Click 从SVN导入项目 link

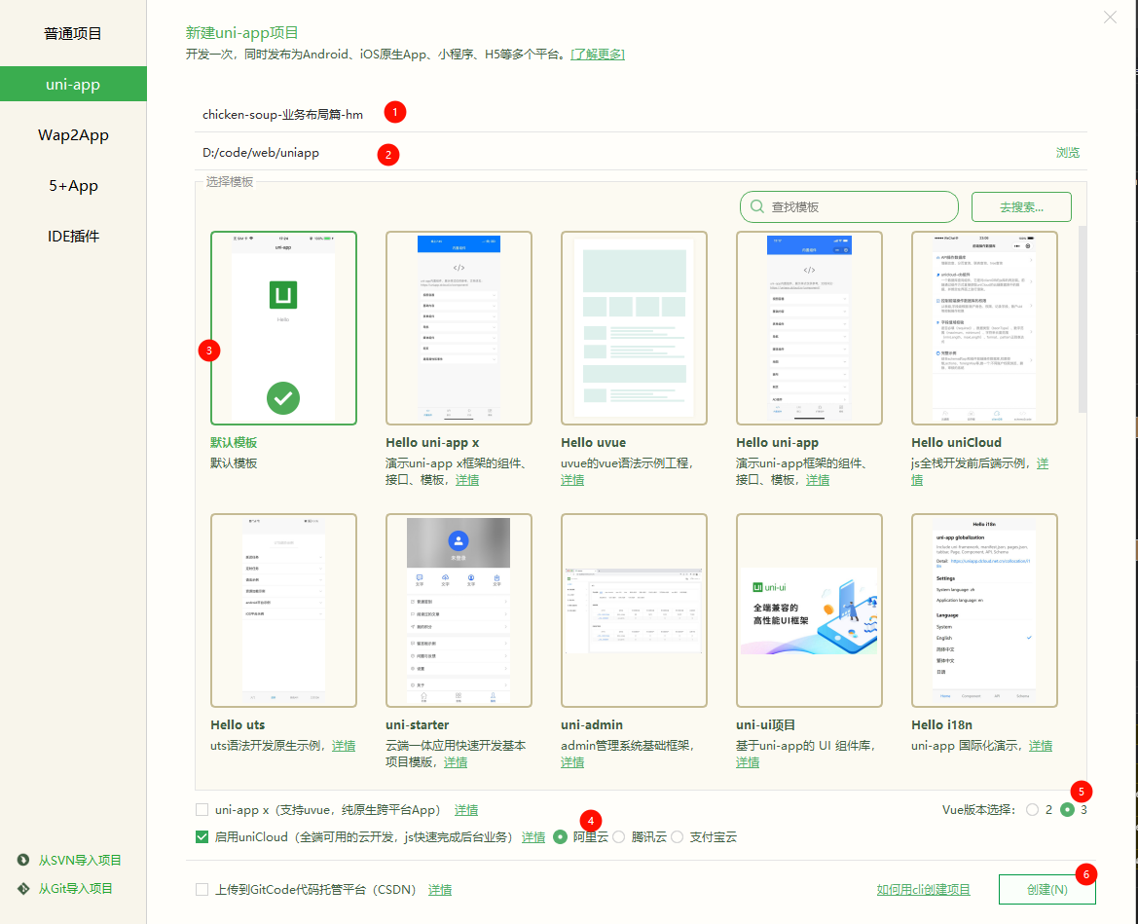(x=80, y=860)
